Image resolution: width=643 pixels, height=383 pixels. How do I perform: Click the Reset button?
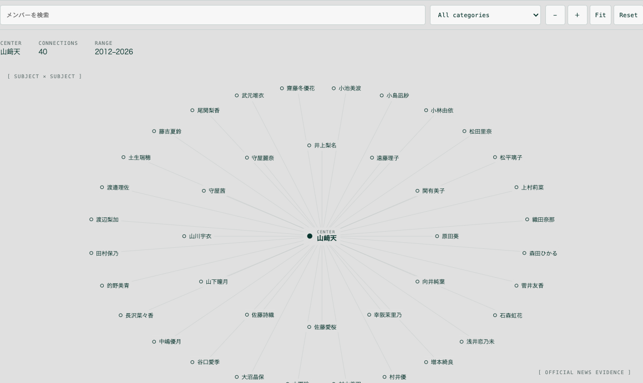pos(628,15)
